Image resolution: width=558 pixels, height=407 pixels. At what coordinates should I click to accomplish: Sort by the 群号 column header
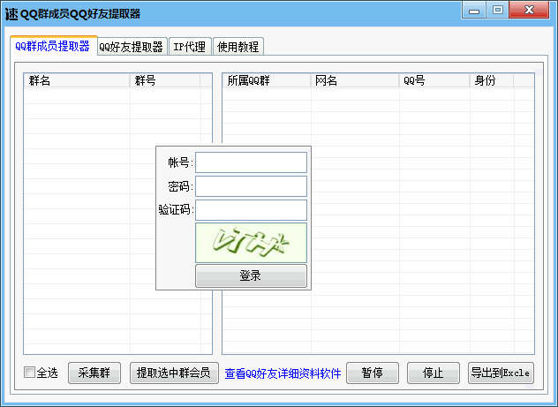[x=165, y=80]
